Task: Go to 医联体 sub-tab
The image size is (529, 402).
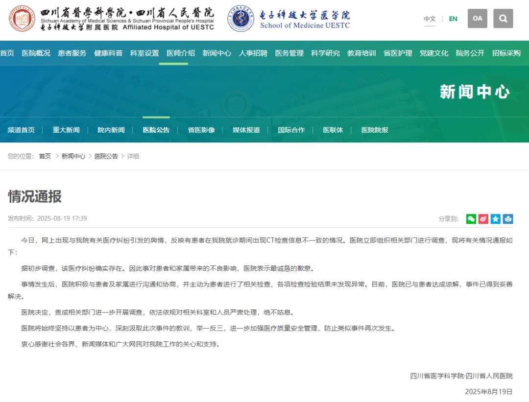Action: pyautogui.click(x=333, y=130)
